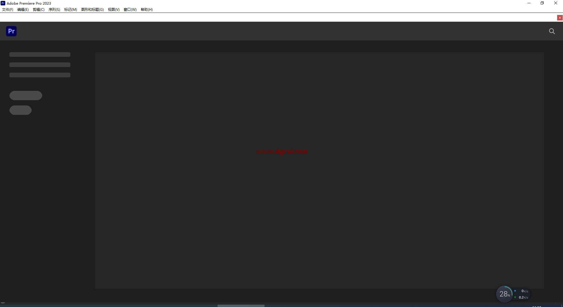Click the www.dgrai.com watermark text
The height and width of the screenshot is (307, 563).
pyautogui.click(x=282, y=152)
